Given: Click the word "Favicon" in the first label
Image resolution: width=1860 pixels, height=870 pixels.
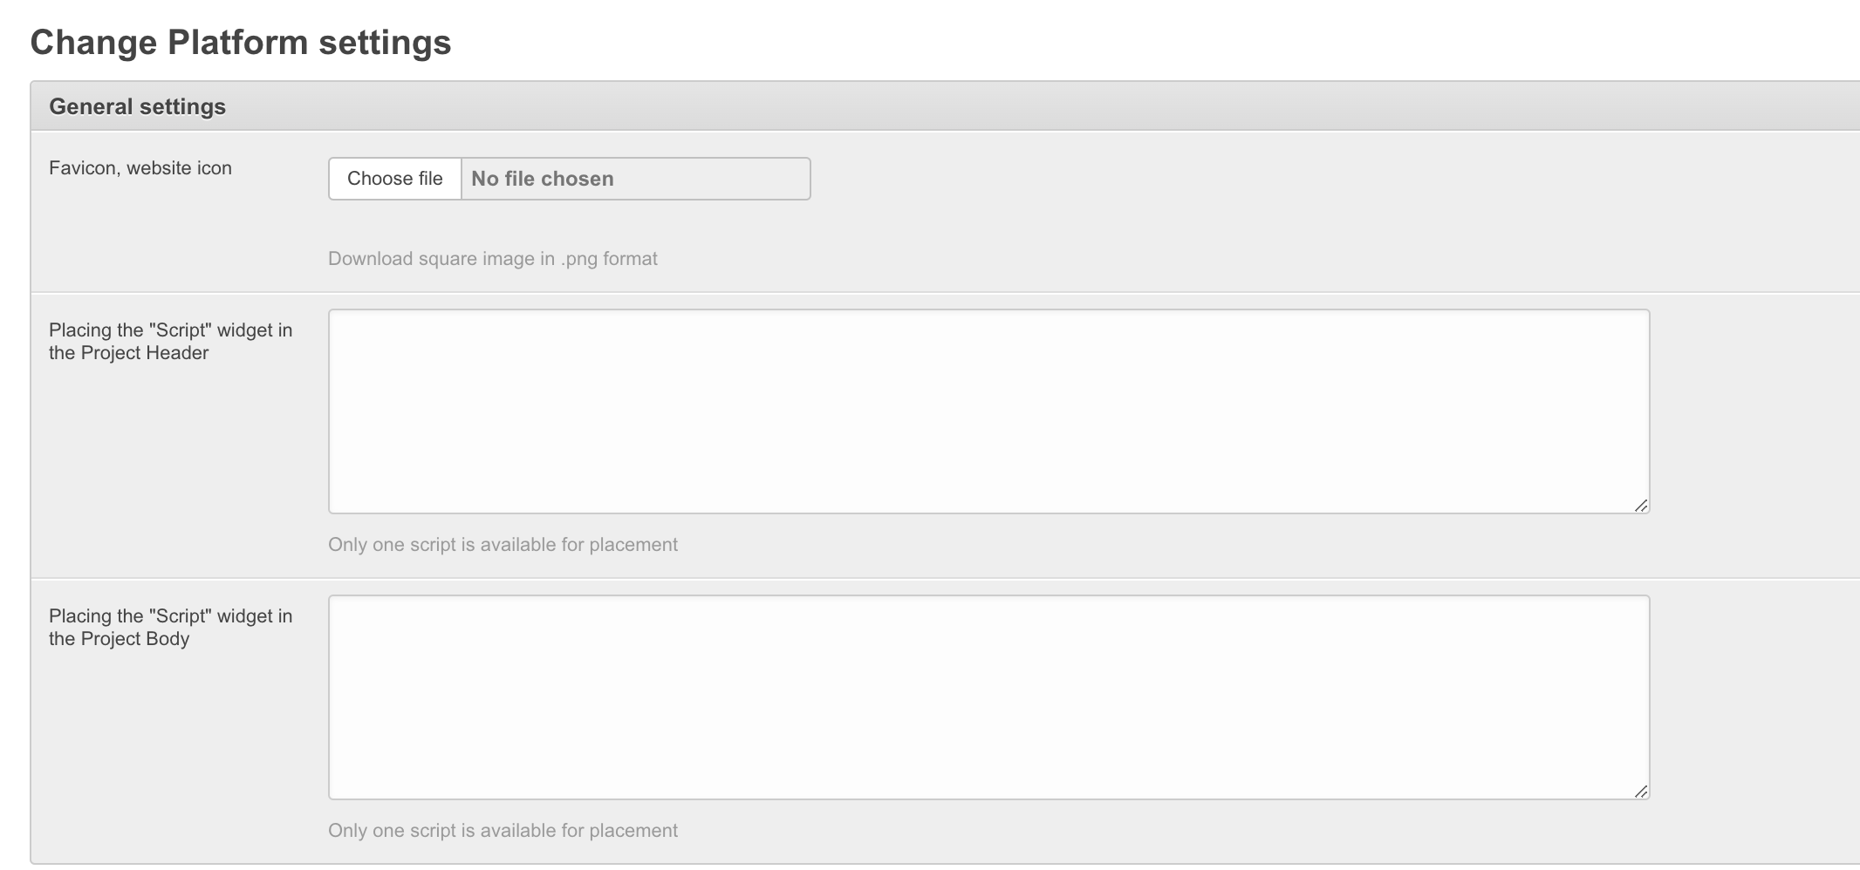Looking at the screenshot, I should point(82,168).
